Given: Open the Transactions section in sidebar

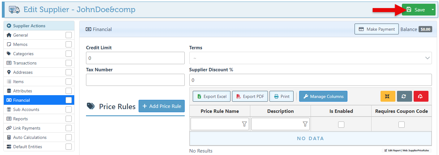Looking at the screenshot, I should pyautogui.click(x=25, y=63).
